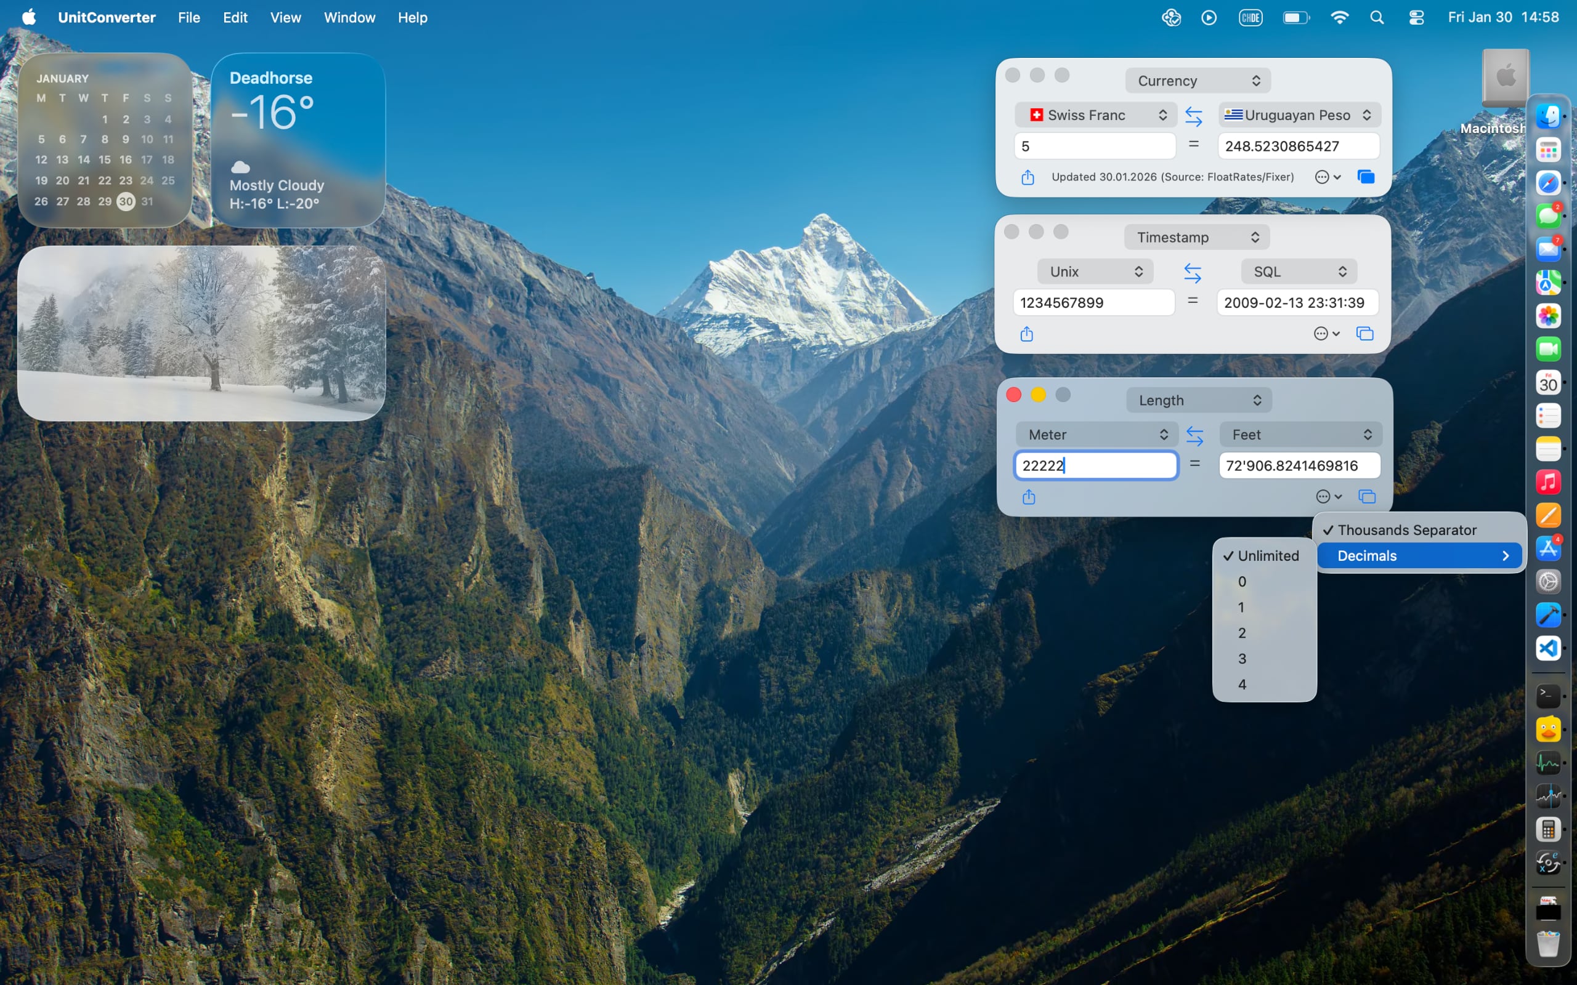Screen dimensions: 1577x985
Task: Click share icon in Timestamp window
Action: [1026, 334]
